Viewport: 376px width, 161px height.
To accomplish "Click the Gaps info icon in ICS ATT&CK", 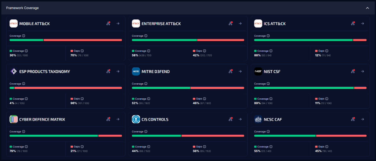I will coord(326,51).
